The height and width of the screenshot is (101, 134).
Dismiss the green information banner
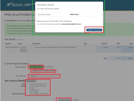(x=131, y=26)
